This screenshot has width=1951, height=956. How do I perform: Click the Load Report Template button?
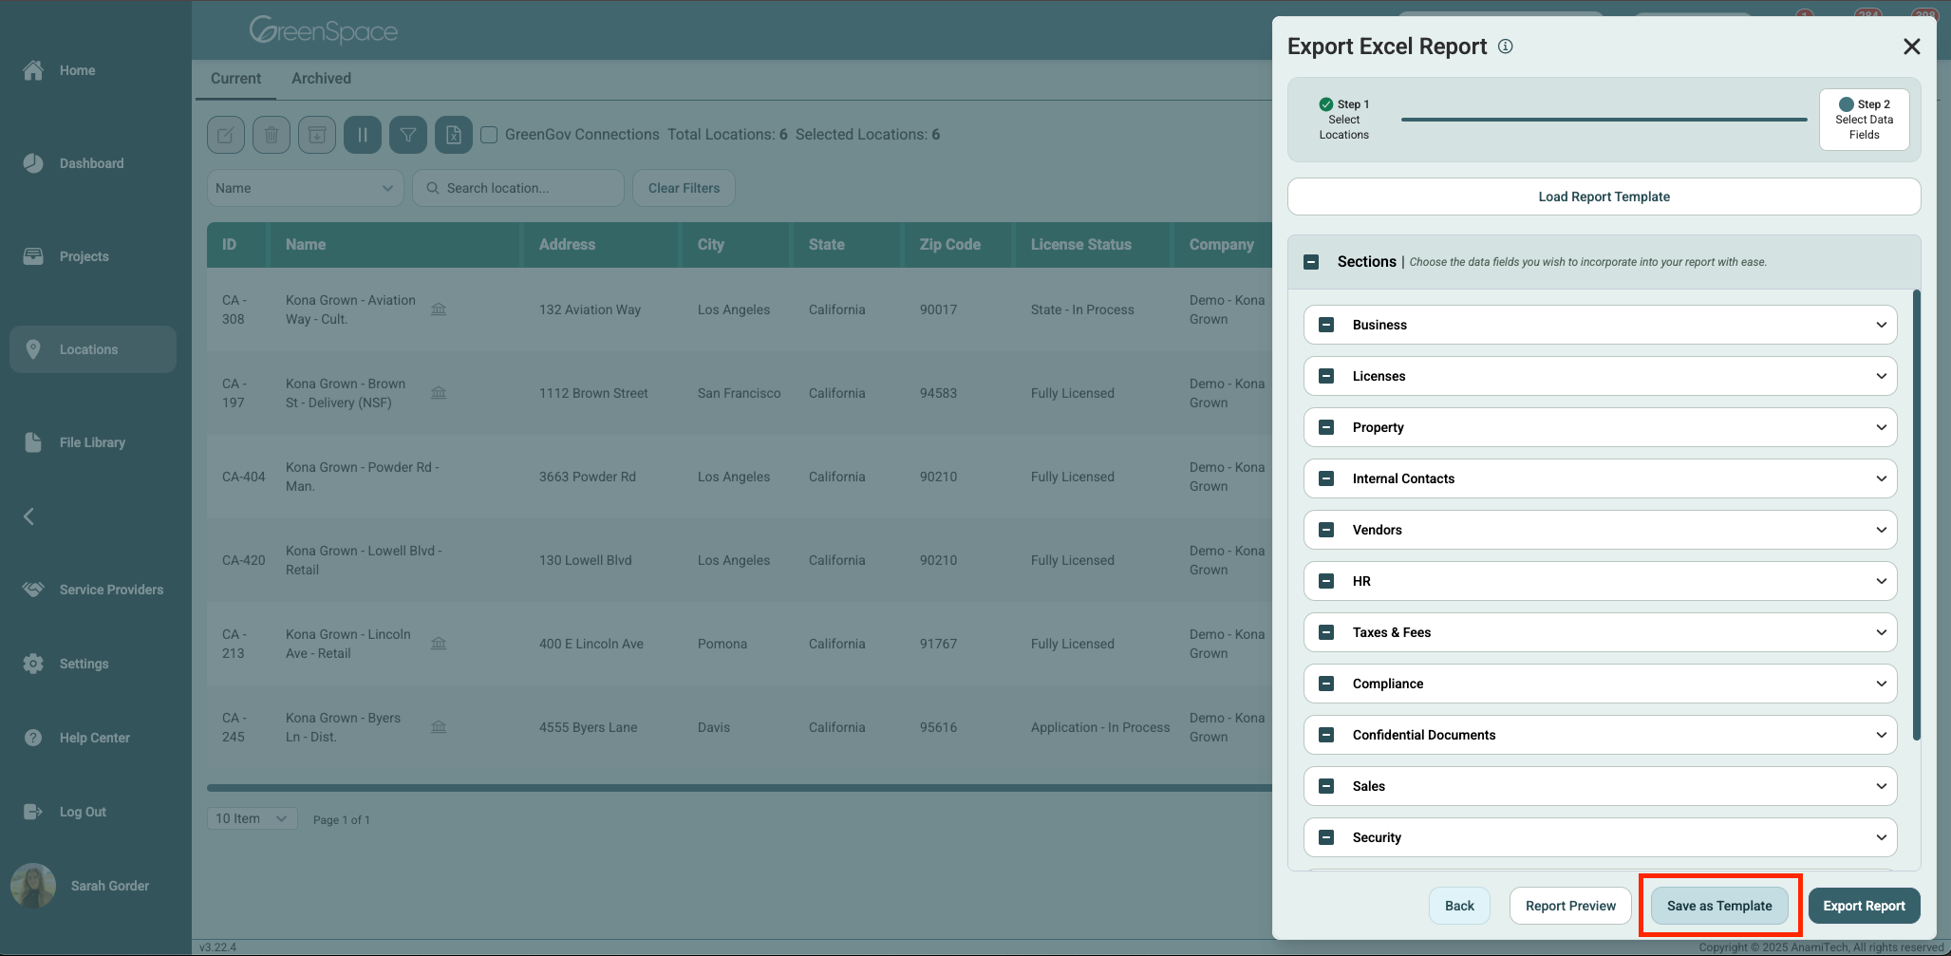click(x=1604, y=197)
